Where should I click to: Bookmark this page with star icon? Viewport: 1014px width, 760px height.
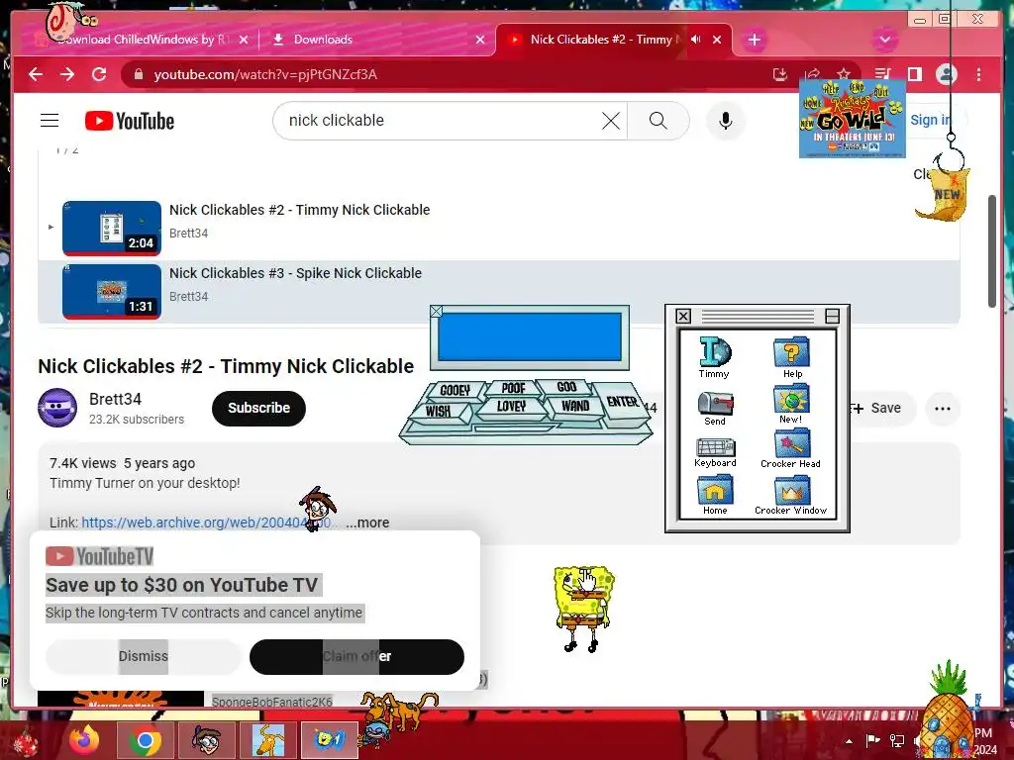coord(844,73)
